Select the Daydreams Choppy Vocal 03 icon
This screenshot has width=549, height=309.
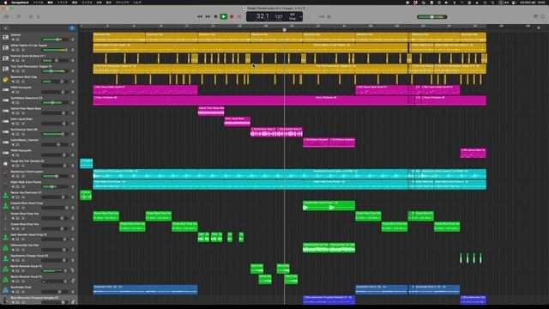pos(5,258)
